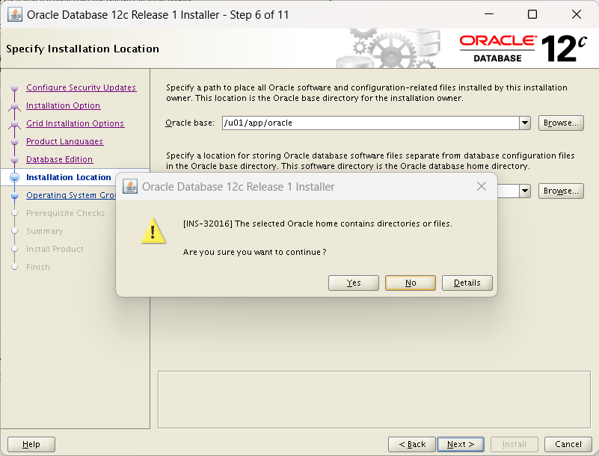Screen dimensions: 599x456
Task: Select Installation Location step
Action: (68, 177)
